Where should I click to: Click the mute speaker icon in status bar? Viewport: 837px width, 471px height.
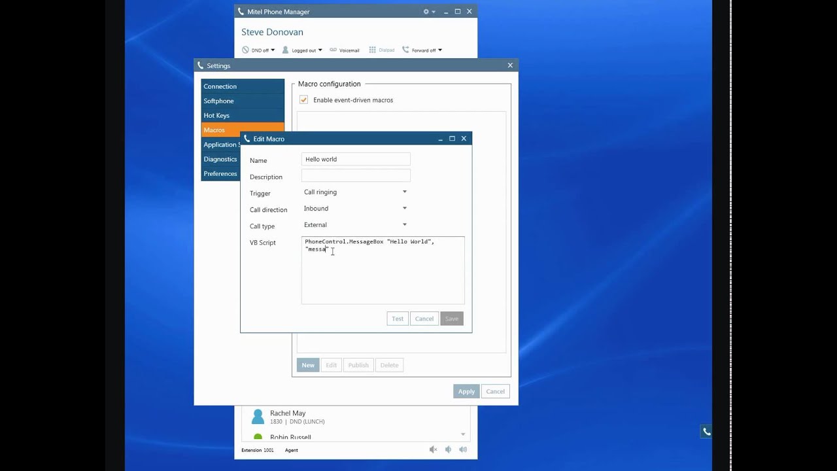coord(433,449)
